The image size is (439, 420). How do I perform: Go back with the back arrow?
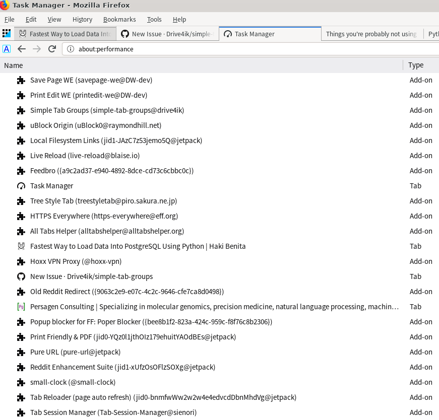(x=22, y=49)
